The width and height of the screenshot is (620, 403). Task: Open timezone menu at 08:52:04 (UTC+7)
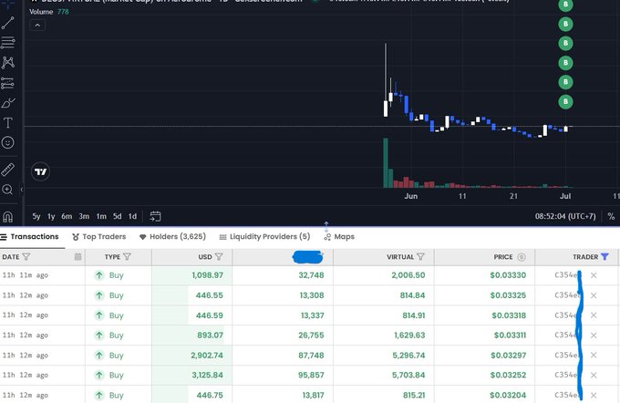pos(565,216)
